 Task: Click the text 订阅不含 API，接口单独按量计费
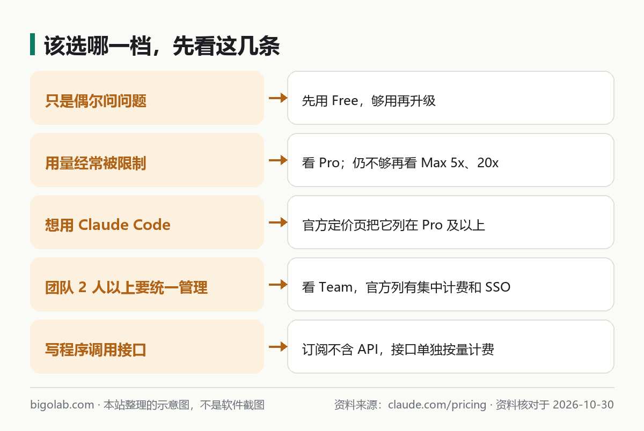click(398, 350)
